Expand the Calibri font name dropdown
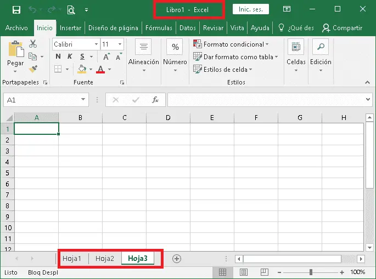The image size is (376, 279). tap(97, 44)
